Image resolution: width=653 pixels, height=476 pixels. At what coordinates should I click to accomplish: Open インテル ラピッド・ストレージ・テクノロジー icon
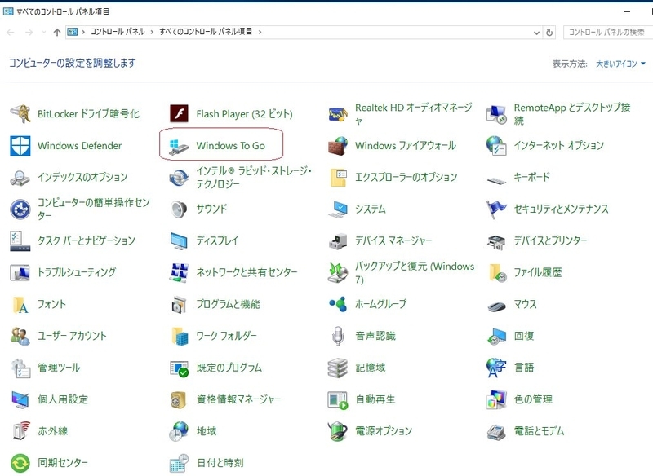tap(179, 178)
